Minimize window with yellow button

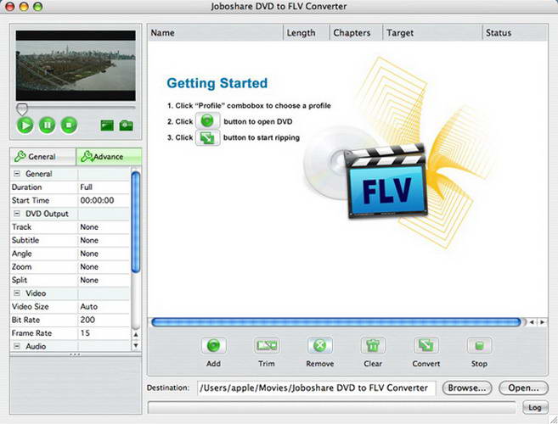tap(24, 7)
